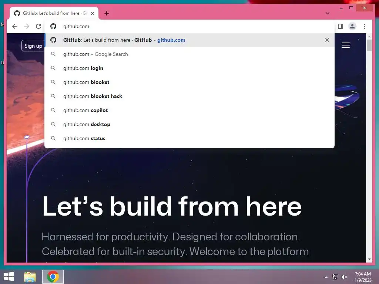Pick the 'github.com blooket' suggestion

(189, 82)
